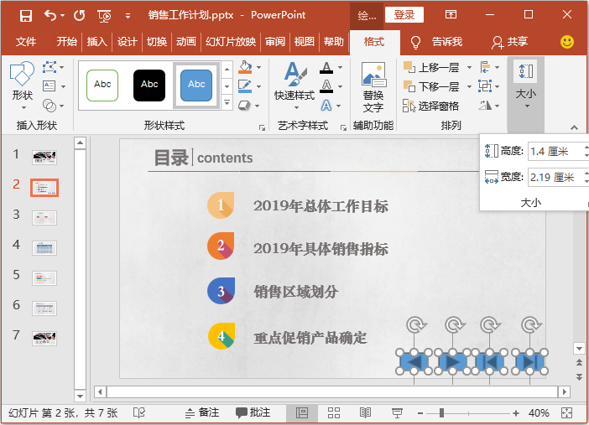Click the Shape Fill paint bucket icon
Viewport: 589px width, 425px height.
click(245, 67)
